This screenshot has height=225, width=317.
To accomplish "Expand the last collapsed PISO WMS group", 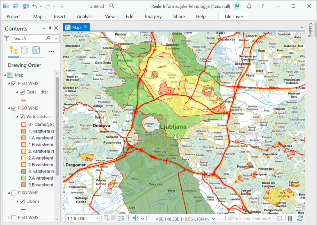I will click(x=10, y=217).
